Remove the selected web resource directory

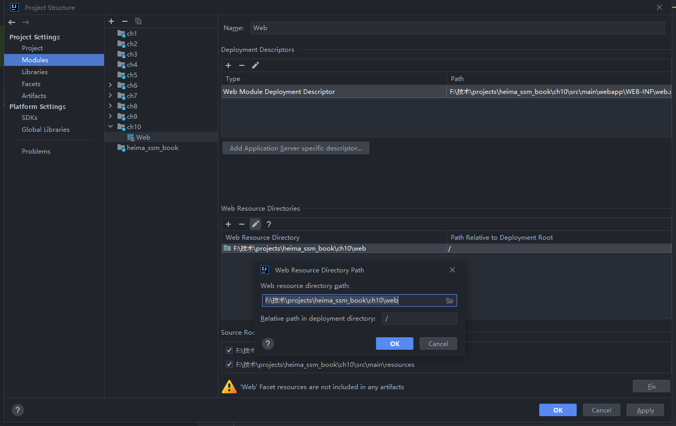tap(242, 224)
